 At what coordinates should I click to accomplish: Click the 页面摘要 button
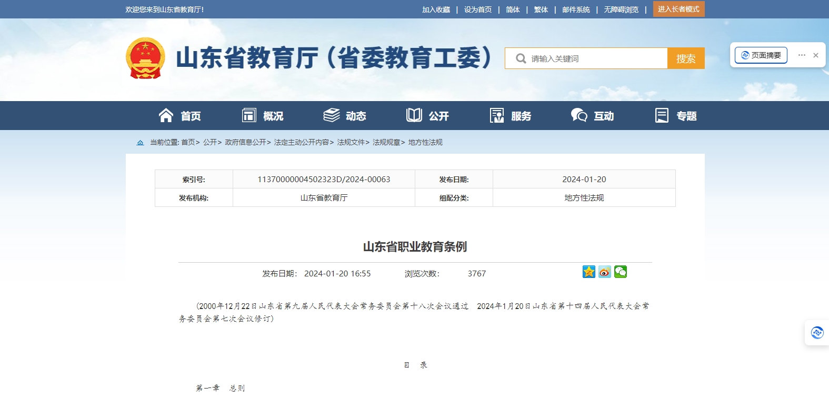click(x=761, y=55)
